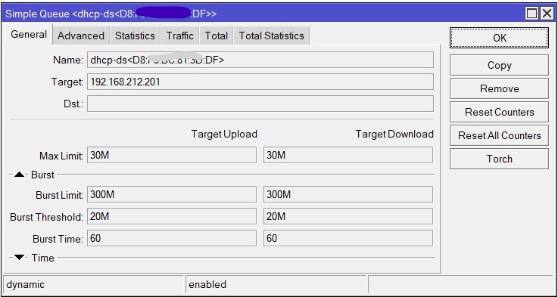Click the Copy button
Viewport: 558px width, 297px height.
(x=499, y=65)
